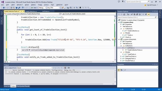Screen dimensions: 162x91
Task: Open the class navigation dropdown TradeCollectionTests
Action: [32, 14]
